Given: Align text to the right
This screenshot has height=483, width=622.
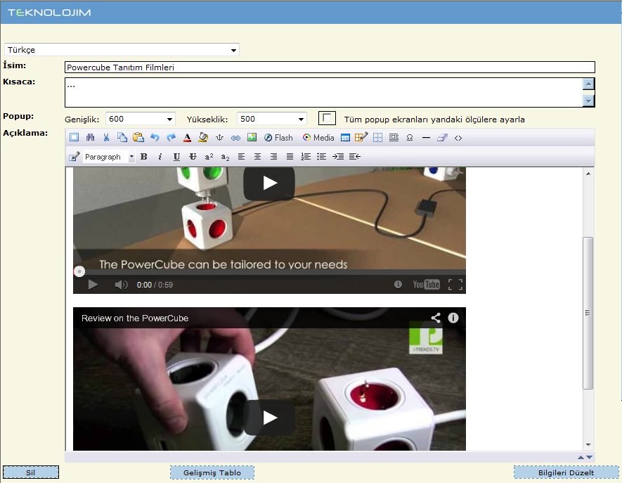Looking at the screenshot, I should pyautogui.click(x=273, y=157).
